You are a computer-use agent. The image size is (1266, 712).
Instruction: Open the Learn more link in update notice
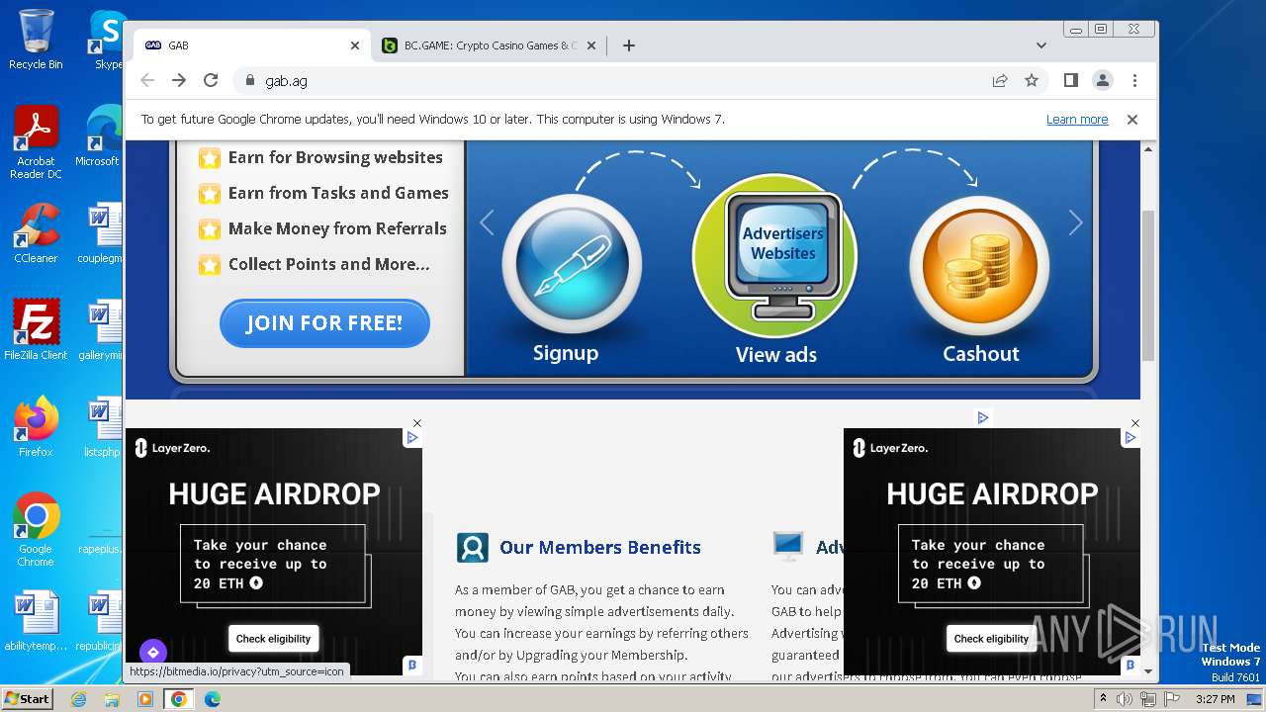[x=1077, y=119]
